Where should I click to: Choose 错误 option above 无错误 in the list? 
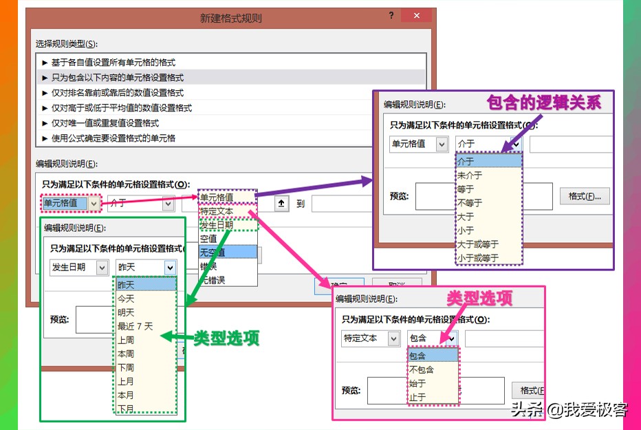228,266
